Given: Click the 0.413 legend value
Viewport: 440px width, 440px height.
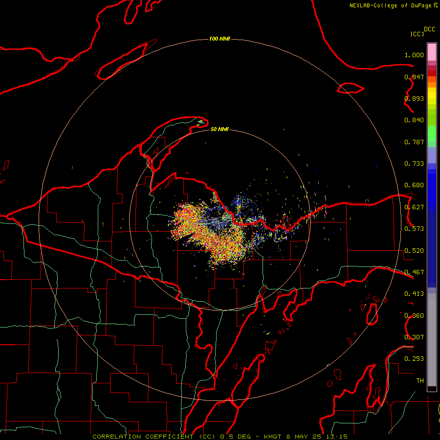Looking at the screenshot, I should (x=414, y=294).
